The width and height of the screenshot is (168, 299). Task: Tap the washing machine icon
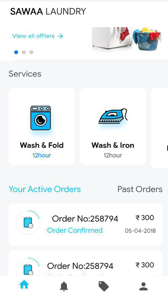pyautogui.click(x=41, y=118)
